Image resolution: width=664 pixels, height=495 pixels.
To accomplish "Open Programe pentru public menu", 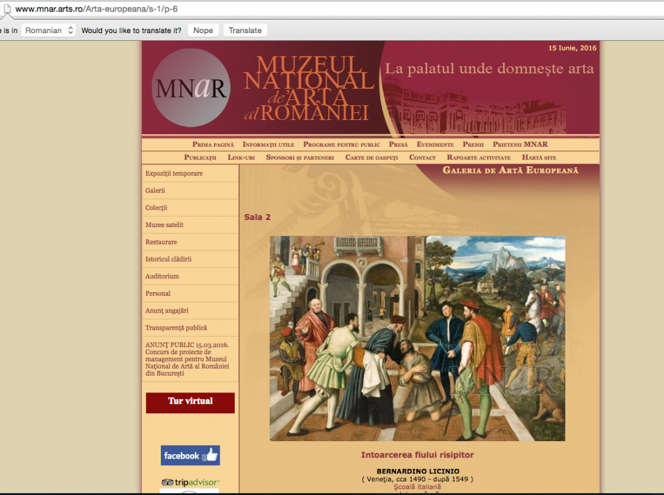I will pyautogui.click(x=342, y=145).
